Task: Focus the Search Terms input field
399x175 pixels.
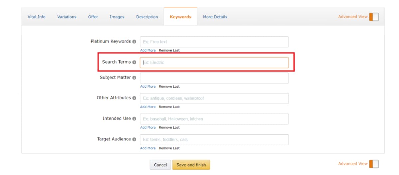Action: tap(214, 62)
